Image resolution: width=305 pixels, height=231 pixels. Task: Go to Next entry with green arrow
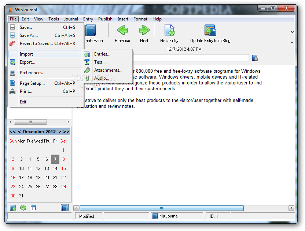coord(144,30)
